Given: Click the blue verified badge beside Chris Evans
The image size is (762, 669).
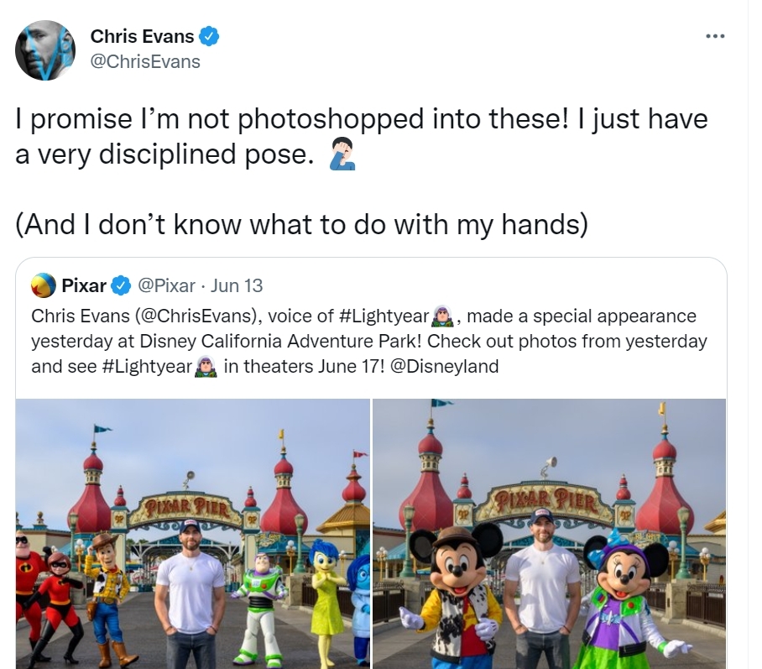Looking at the screenshot, I should pyautogui.click(x=209, y=36).
